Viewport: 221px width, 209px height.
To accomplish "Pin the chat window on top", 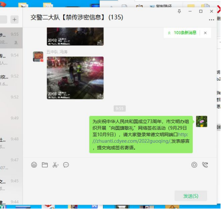I will tap(179, 11).
